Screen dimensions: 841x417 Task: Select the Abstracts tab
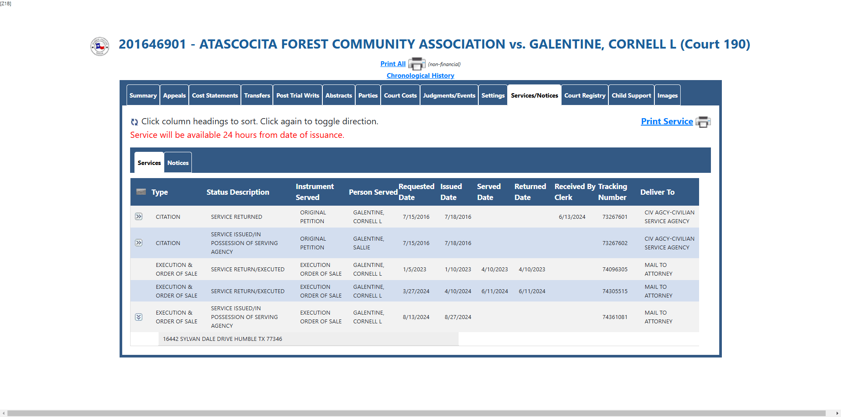[339, 95]
